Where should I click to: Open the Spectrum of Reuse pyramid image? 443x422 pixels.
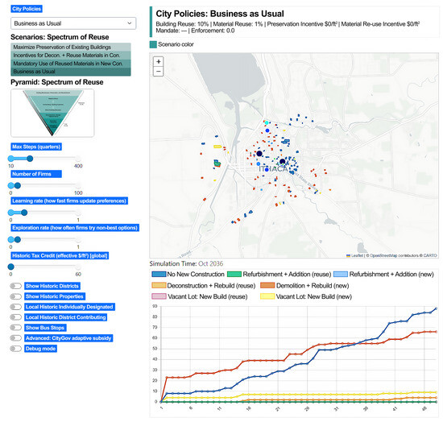tap(52, 113)
